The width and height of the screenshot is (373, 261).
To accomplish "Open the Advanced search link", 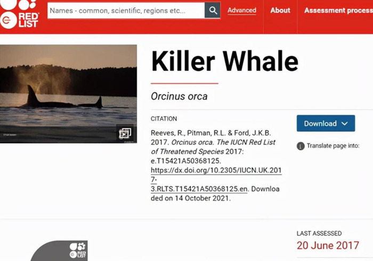I will click(x=242, y=10).
